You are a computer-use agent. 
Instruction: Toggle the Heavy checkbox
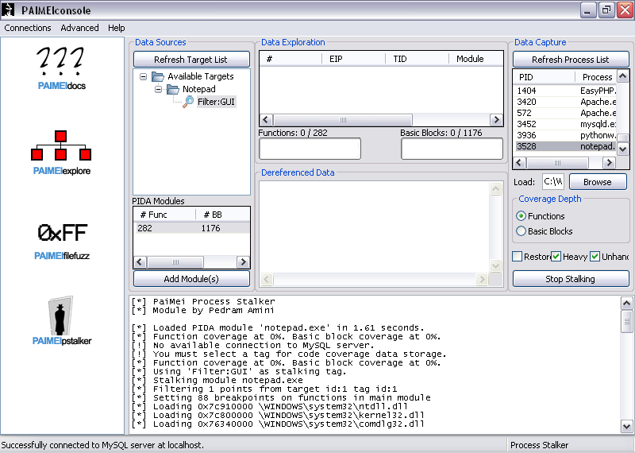click(x=556, y=257)
